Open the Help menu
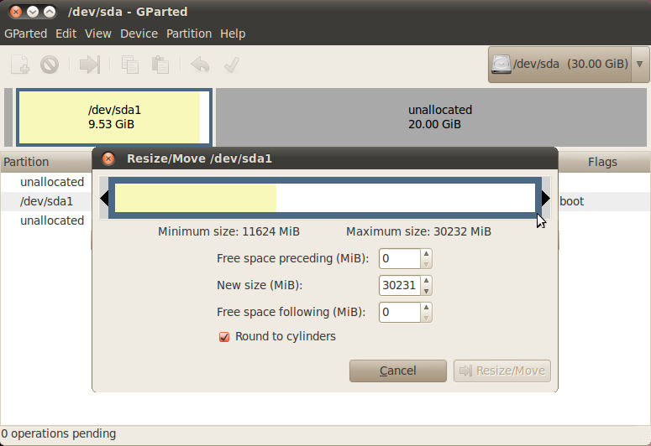The width and height of the screenshot is (651, 446). click(x=233, y=34)
